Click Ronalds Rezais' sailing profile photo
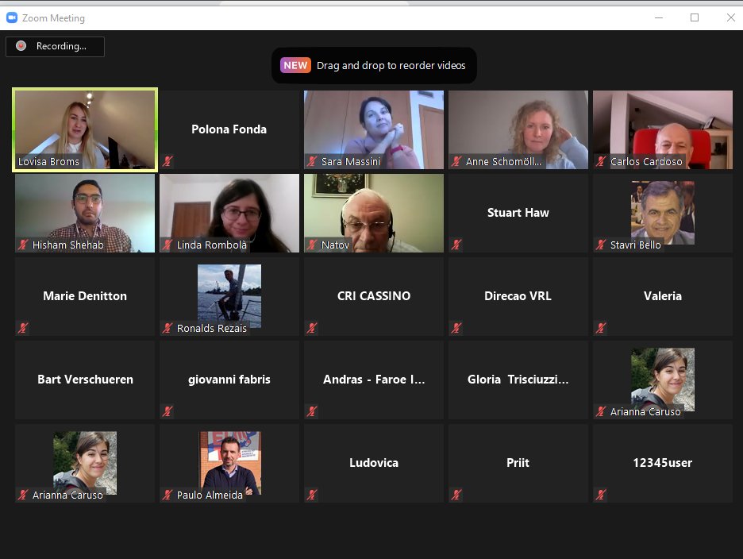 [229, 296]
